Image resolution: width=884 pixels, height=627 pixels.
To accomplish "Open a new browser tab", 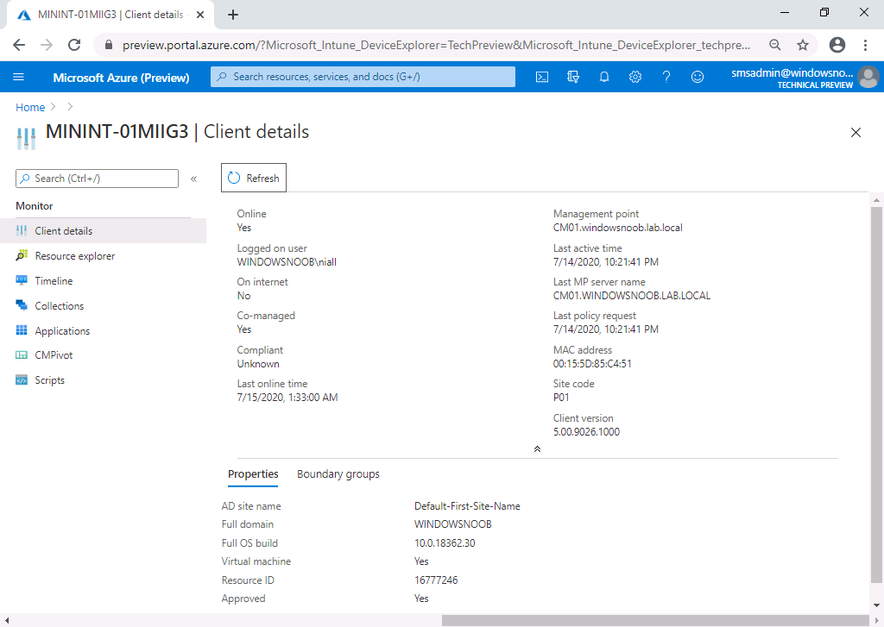I will [x=233, y=15].
